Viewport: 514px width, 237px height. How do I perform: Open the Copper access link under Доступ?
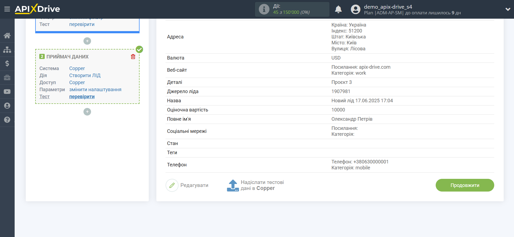[77, 83]
